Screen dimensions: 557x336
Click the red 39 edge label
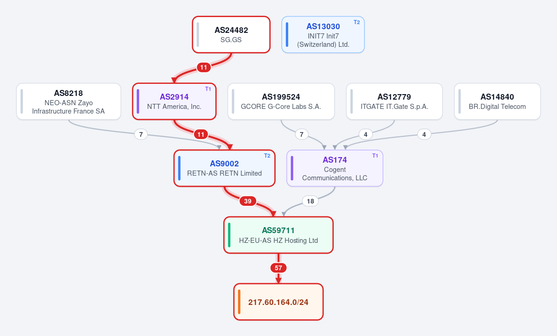coord(248,201)
